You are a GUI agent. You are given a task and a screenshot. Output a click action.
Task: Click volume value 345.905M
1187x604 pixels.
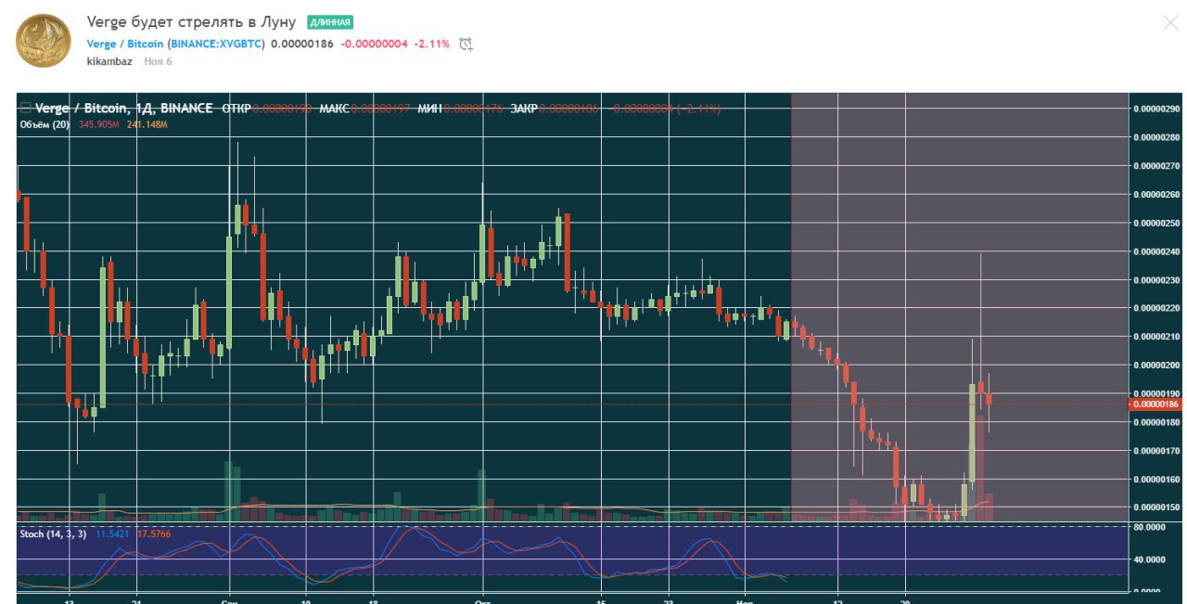coord(99,124)
